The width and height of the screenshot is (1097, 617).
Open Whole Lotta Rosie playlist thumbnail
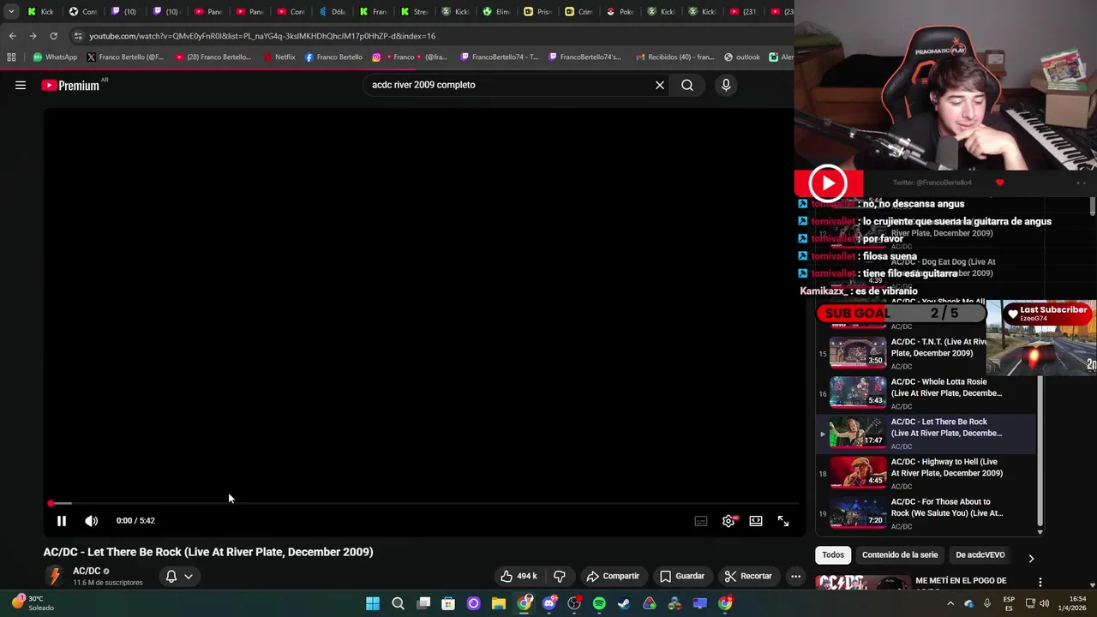pyautogui.click(x=857, y=392)
